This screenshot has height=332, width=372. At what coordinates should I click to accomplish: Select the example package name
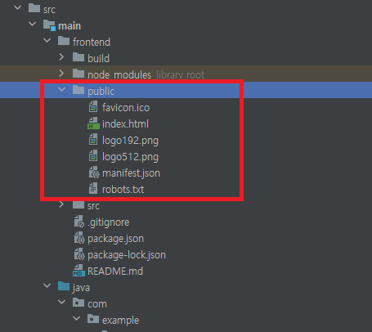pyautogui.click(x=120, y=321)
